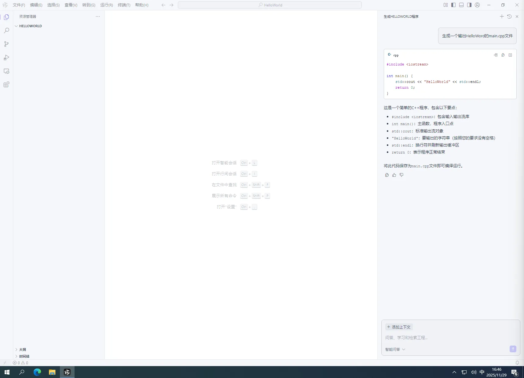Insert the cpp code block into the editor
Viewport: 524px width, 378px height.
pyautogui.click(x=496, y=55)
